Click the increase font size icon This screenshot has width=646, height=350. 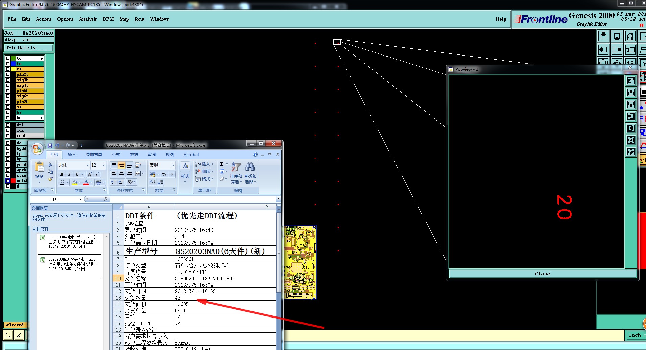(x=90, y=174)
